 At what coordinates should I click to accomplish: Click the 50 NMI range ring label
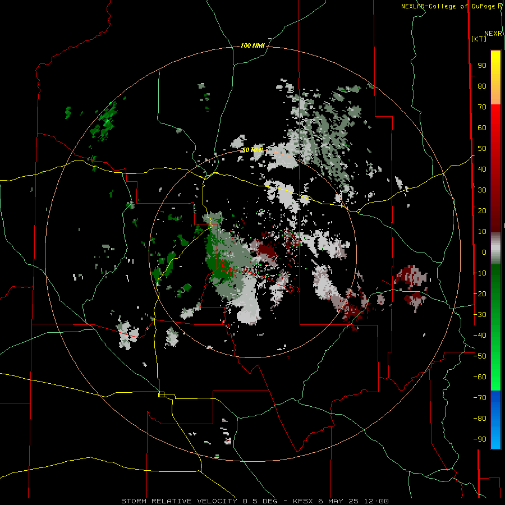(252, 150)
